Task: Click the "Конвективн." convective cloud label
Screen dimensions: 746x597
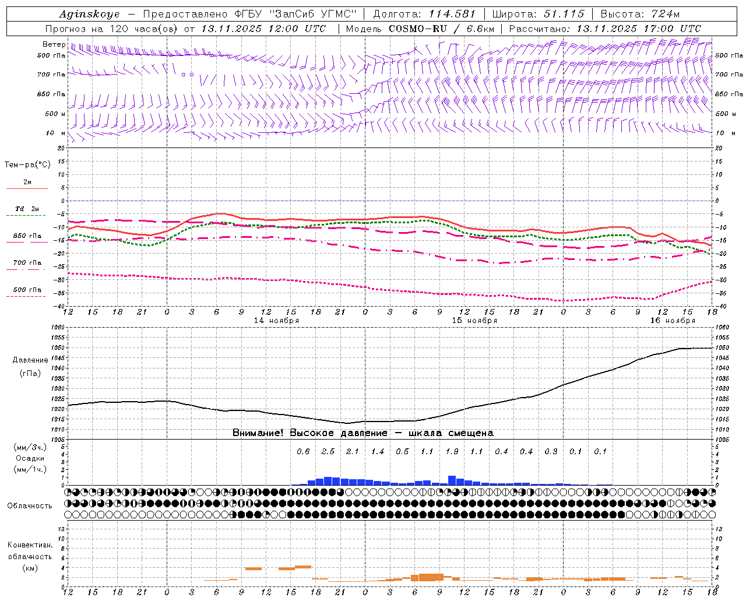Action: 30,545
